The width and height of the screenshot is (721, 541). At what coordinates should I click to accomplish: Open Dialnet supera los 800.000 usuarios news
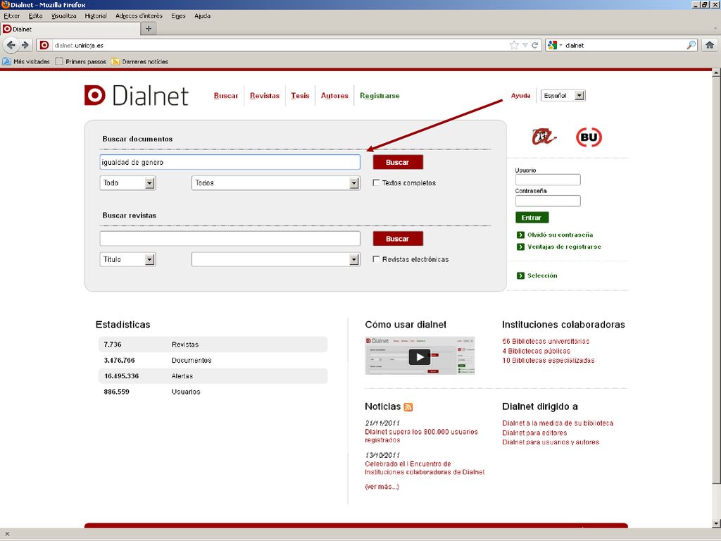point(421,436)
